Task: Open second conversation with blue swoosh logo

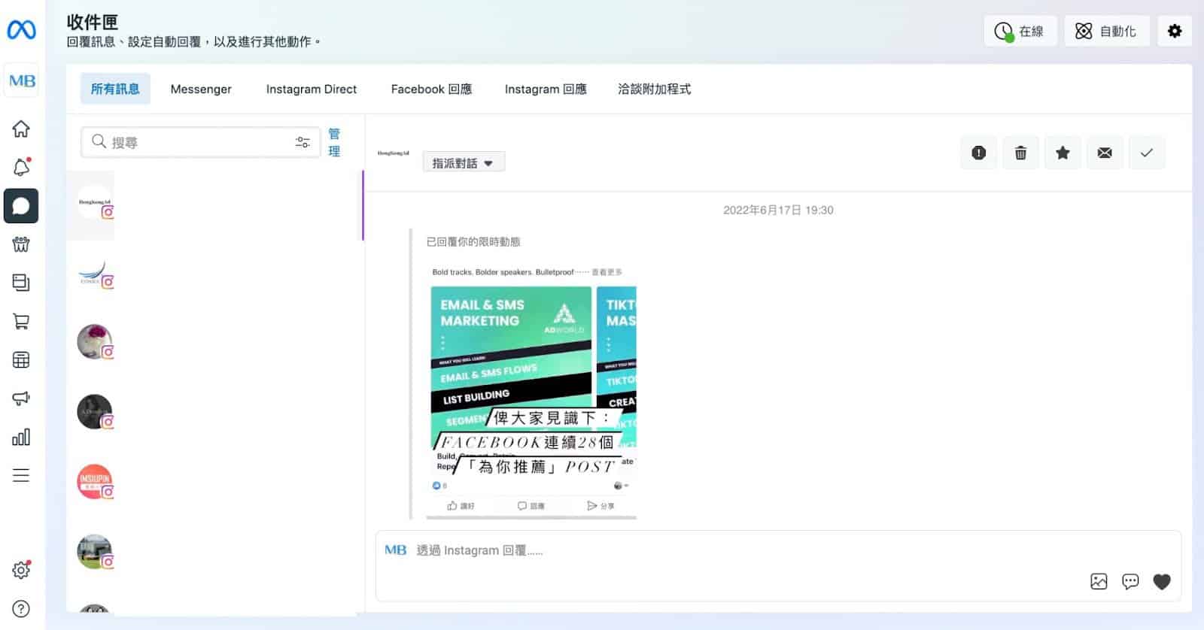Action: 96,273
